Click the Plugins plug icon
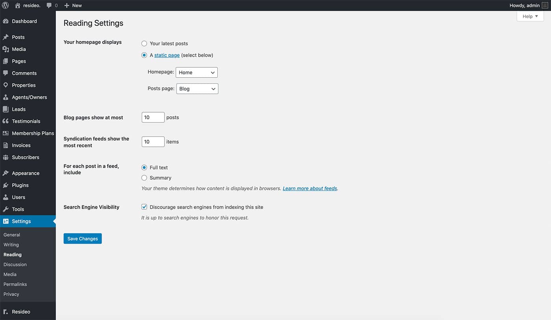551x320 pixels. 6,185
